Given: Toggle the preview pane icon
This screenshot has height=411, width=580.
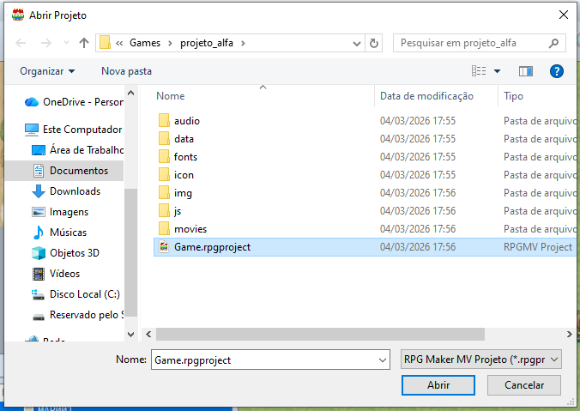Looking at the screenshot, I should pos(526,71).
